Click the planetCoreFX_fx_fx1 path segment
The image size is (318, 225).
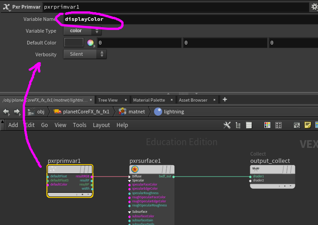pos(86,112)
